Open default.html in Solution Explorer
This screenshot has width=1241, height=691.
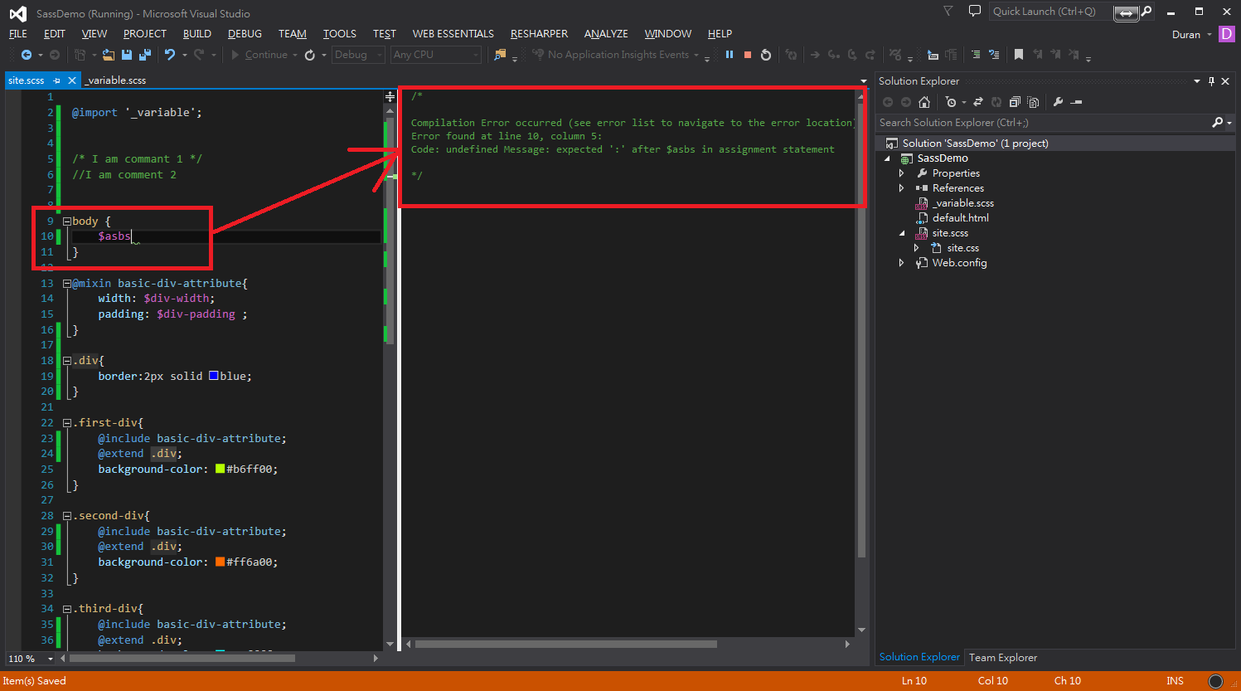tap(960, 218)
